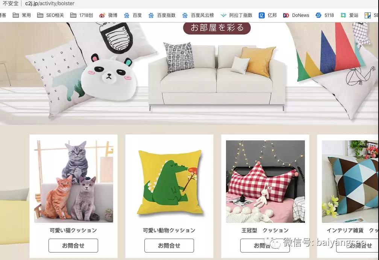Open the yellow crocodile cushion image
The width and height of the screenshot is (379, 260).
(170, 182)
